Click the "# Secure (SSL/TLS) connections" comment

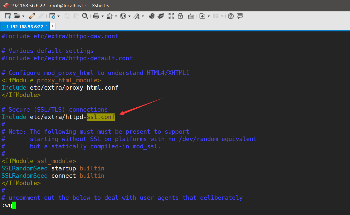[x=55, y=110]
